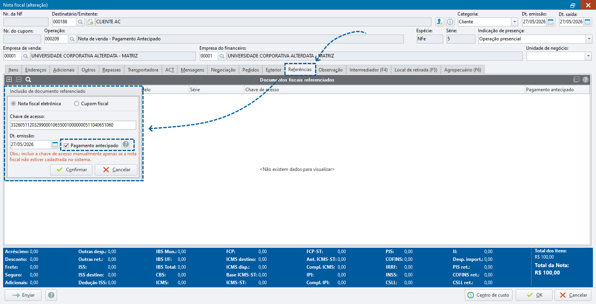The height and width of the screenshot is (304, 596).
Task: Expand the Categoria dropdown showing Cliente
Action: coord(515,22)
